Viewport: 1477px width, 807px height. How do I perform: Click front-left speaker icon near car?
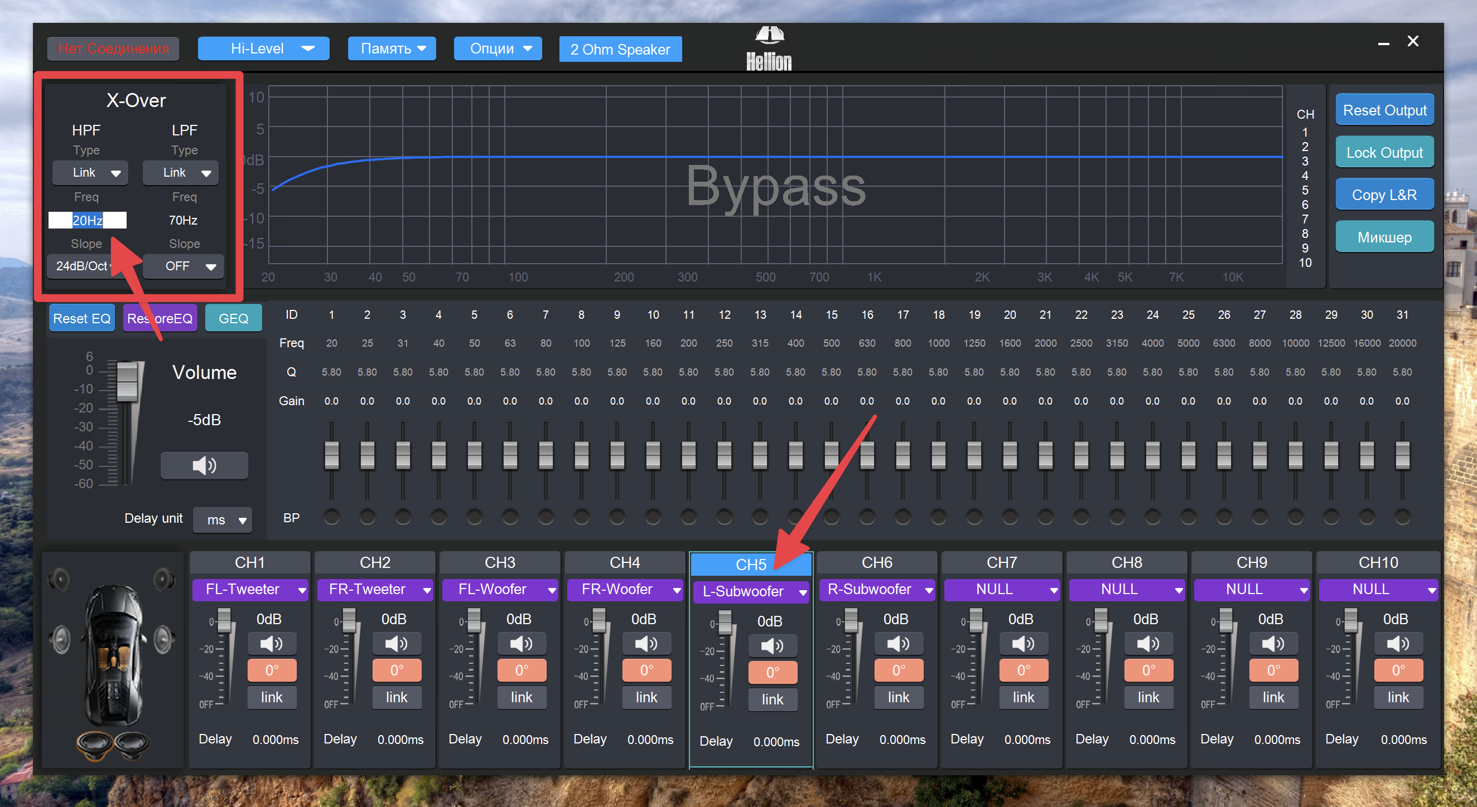(59, 579)
